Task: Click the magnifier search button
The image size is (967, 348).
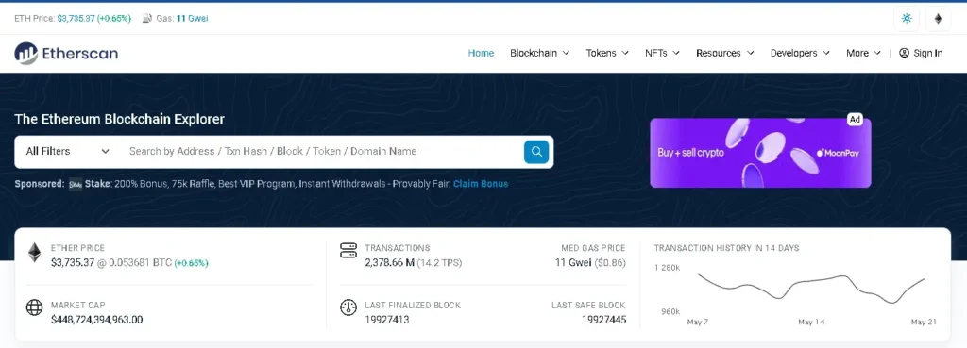Action: (536, 152)
